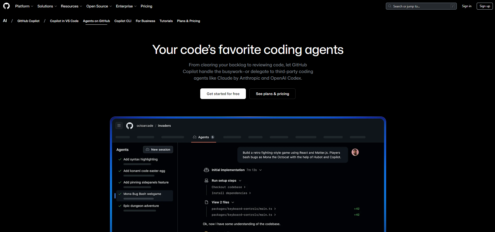Click the Copilot icon next to Initial implementation
The width and height of the screenshot is (495, 232).
tap(206, 170)
